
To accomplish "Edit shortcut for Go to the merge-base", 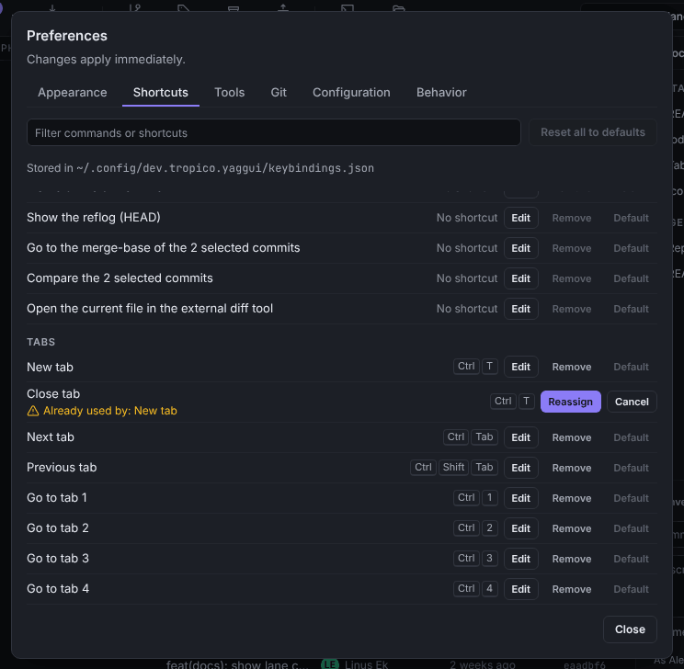I will pos(521,248).
